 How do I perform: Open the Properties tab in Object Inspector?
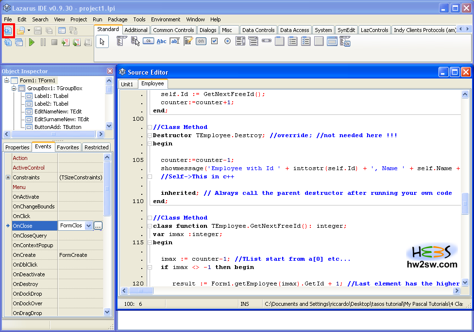point(17,147)
